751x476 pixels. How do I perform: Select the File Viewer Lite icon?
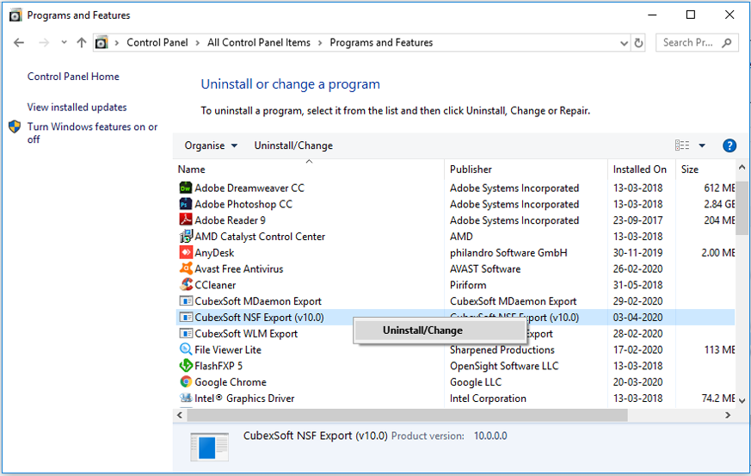[x=186, y=349]
